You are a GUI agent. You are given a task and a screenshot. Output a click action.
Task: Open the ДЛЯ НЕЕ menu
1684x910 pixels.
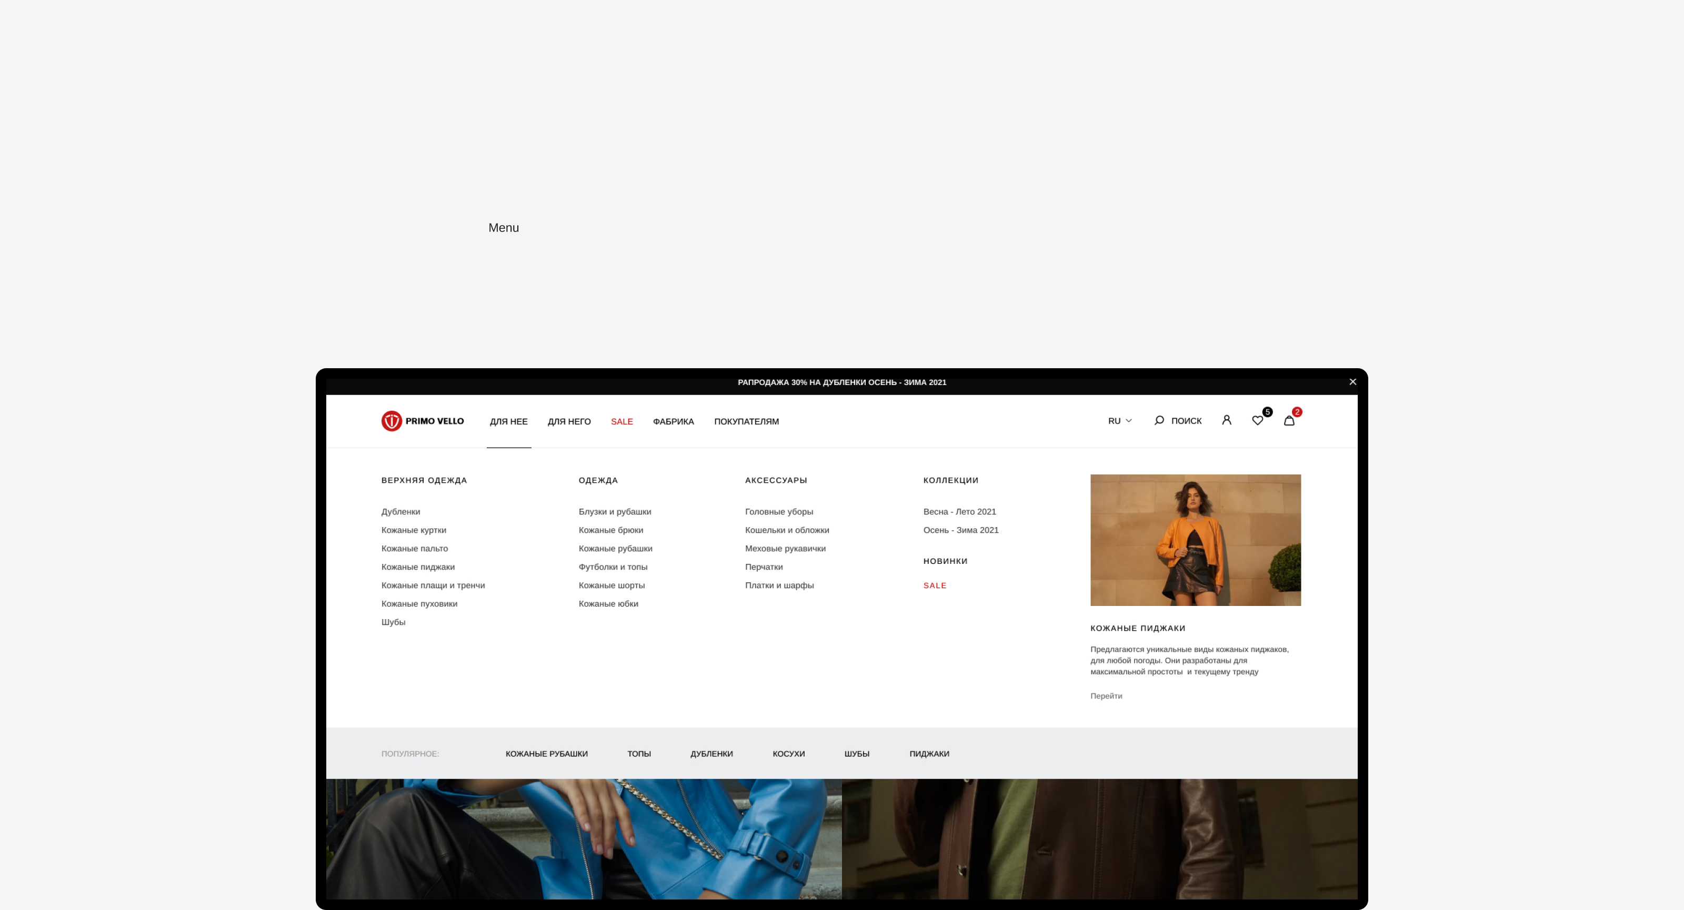508,421
